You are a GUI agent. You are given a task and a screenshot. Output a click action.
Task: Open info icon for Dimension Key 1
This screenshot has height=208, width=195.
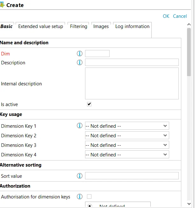pyautogui.click(x=80, y=126)
